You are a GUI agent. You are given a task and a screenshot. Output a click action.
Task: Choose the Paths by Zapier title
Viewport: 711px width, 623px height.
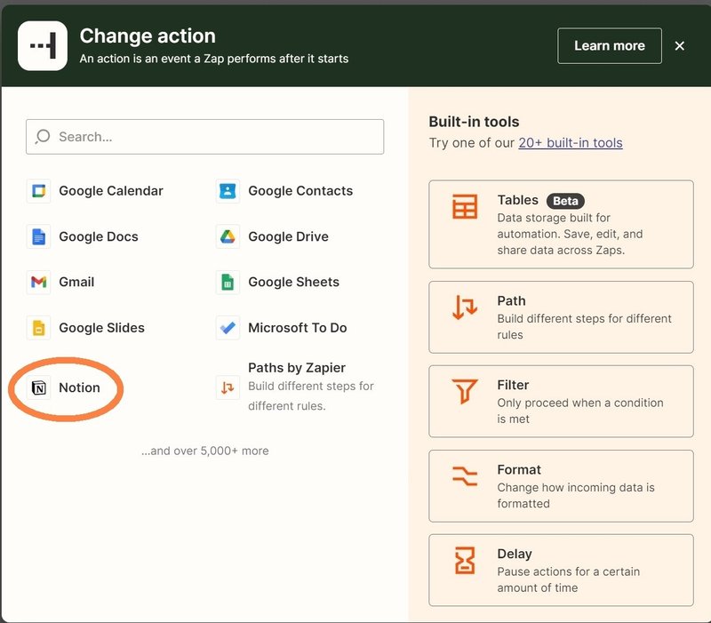click(297, 368)
